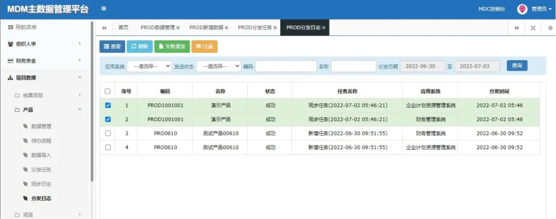This screenshot has width=556, height=219.
Task: Open the 同步日志 menu item
Action: click(41, 184)
